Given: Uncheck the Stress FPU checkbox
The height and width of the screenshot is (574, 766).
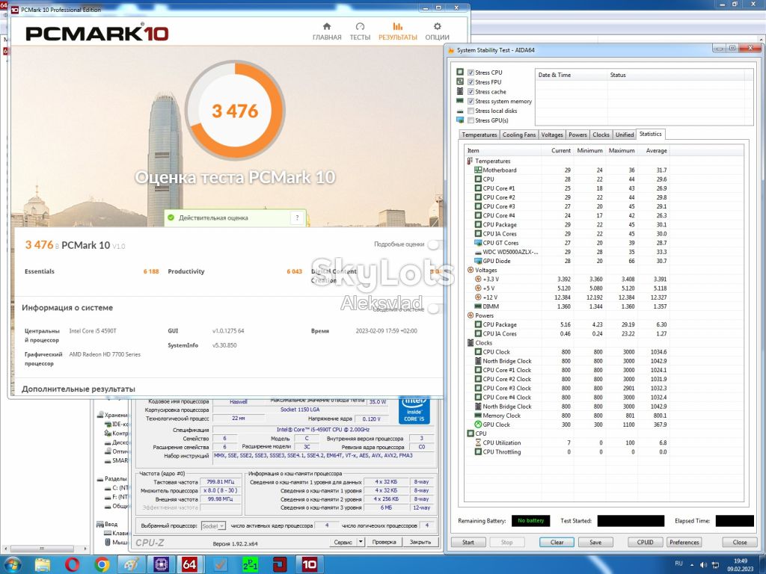Looking at the screenshot, I should [x=471, y=82].
